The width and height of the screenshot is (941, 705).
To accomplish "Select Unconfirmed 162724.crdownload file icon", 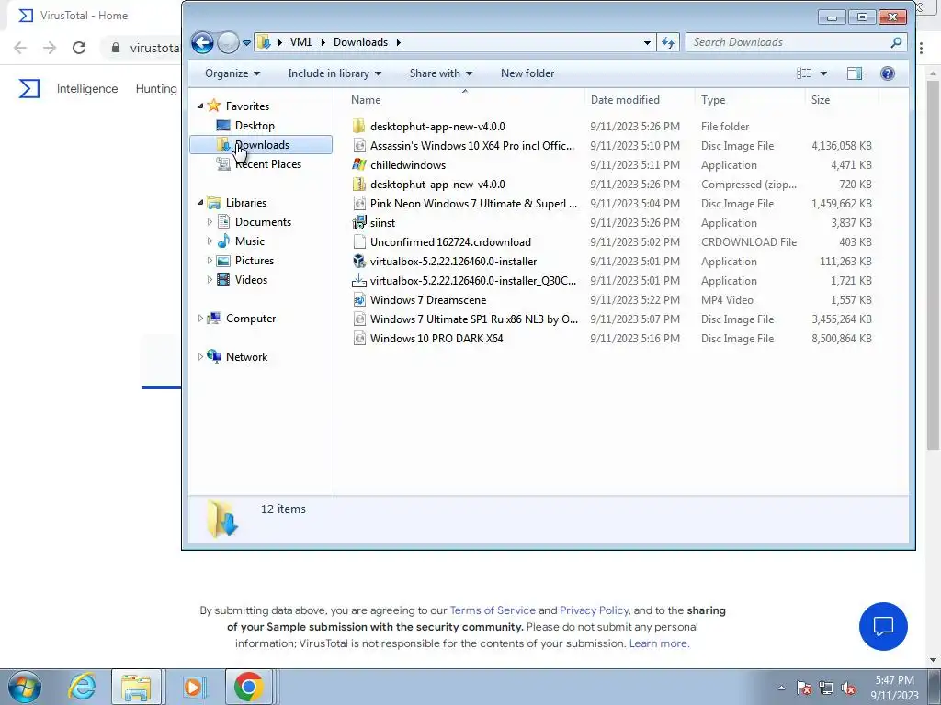I will click(359, 242).
